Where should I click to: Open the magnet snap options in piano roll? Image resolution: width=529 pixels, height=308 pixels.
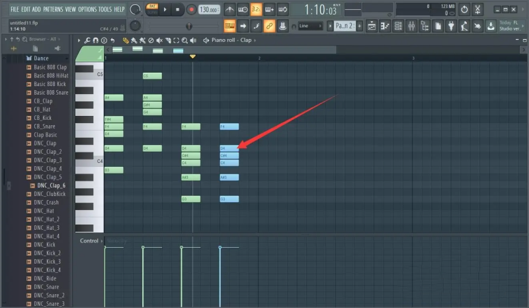(96, 40)
